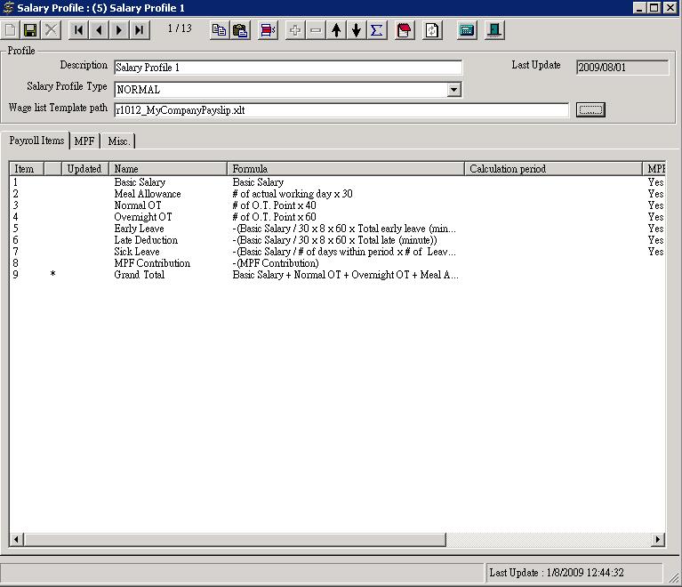Go to previous record arrow

pos(99,30)
